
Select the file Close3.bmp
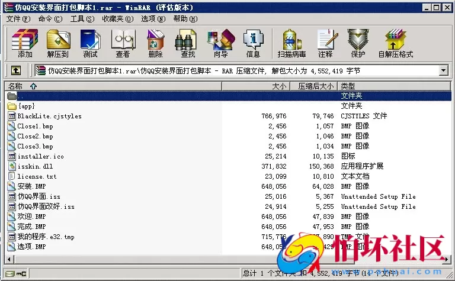point(35,146)
